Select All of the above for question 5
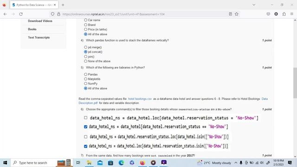This screenshot has height=167, width=297. click(85, 88)
